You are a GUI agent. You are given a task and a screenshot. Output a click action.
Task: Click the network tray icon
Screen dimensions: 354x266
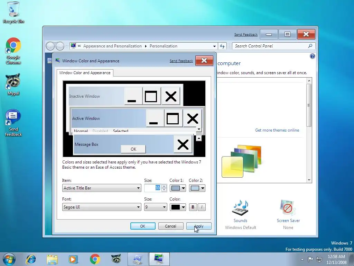pyautogui.click(x=319, y=259)
